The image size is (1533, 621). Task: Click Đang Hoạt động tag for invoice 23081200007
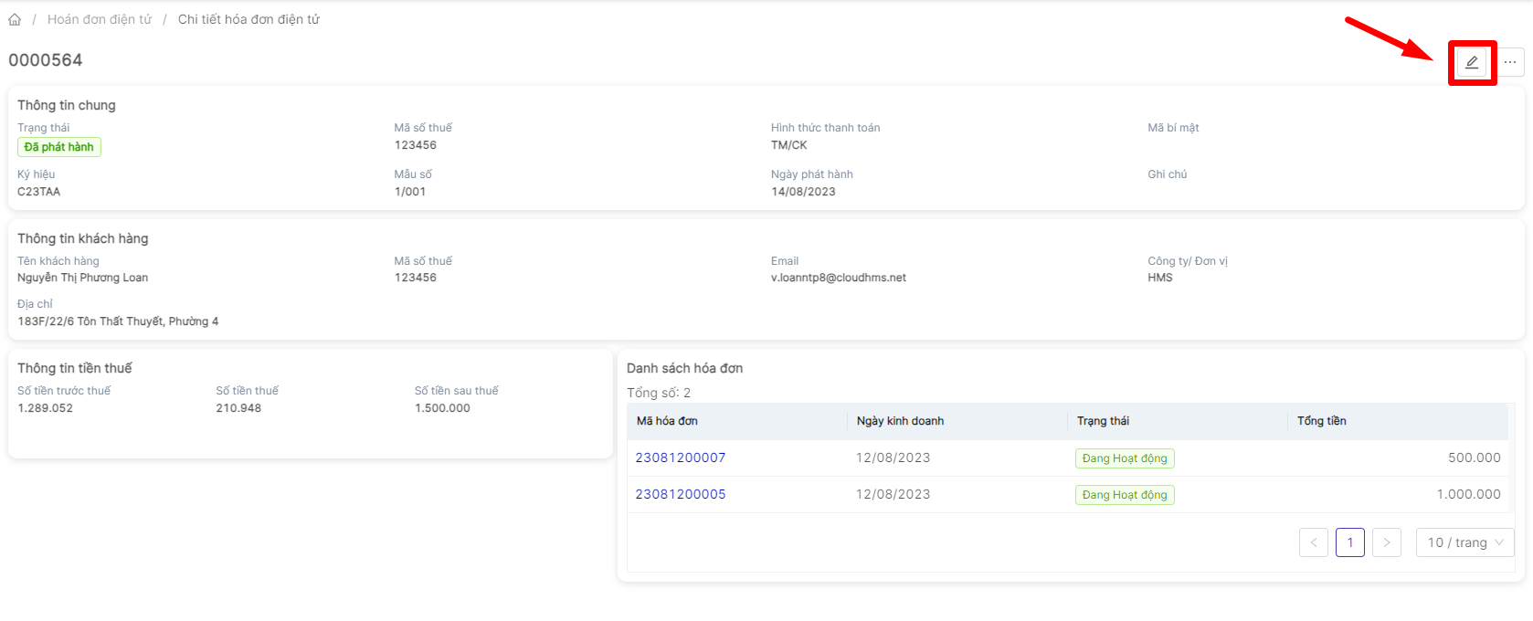(1125, 458)
